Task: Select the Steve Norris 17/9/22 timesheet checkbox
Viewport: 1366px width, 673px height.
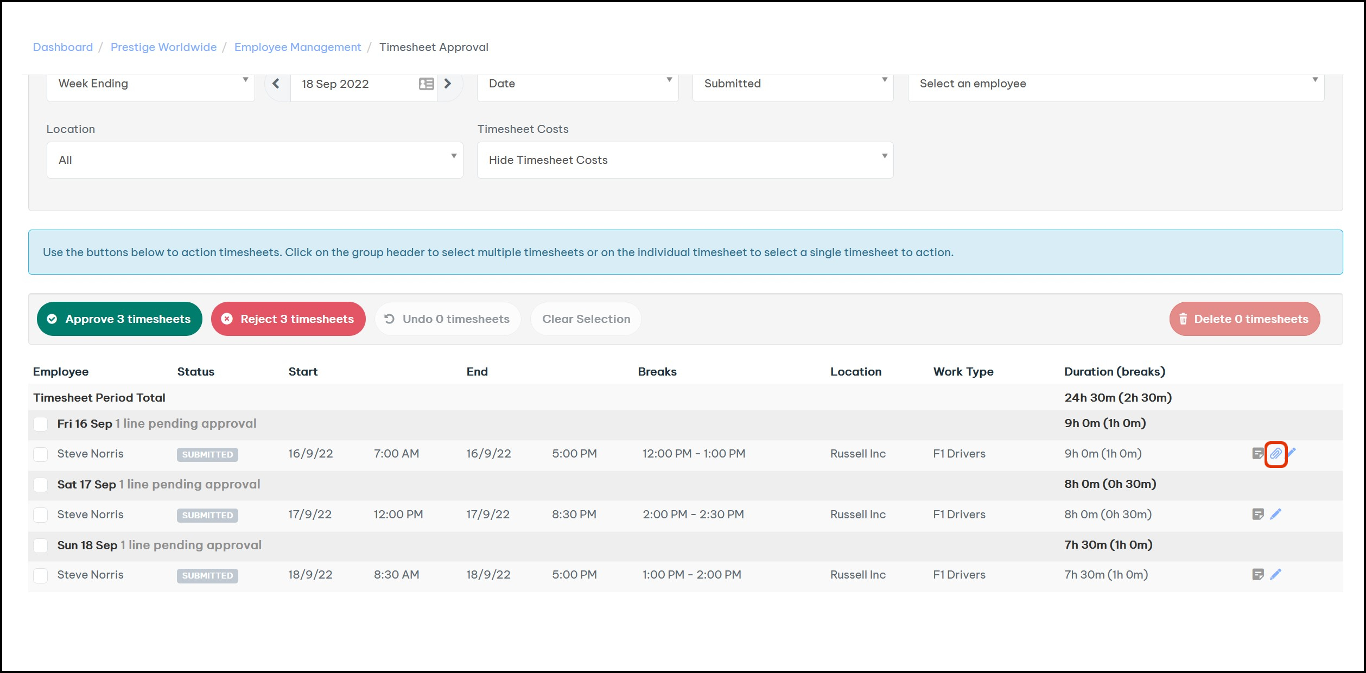Action: coord(41,515)
